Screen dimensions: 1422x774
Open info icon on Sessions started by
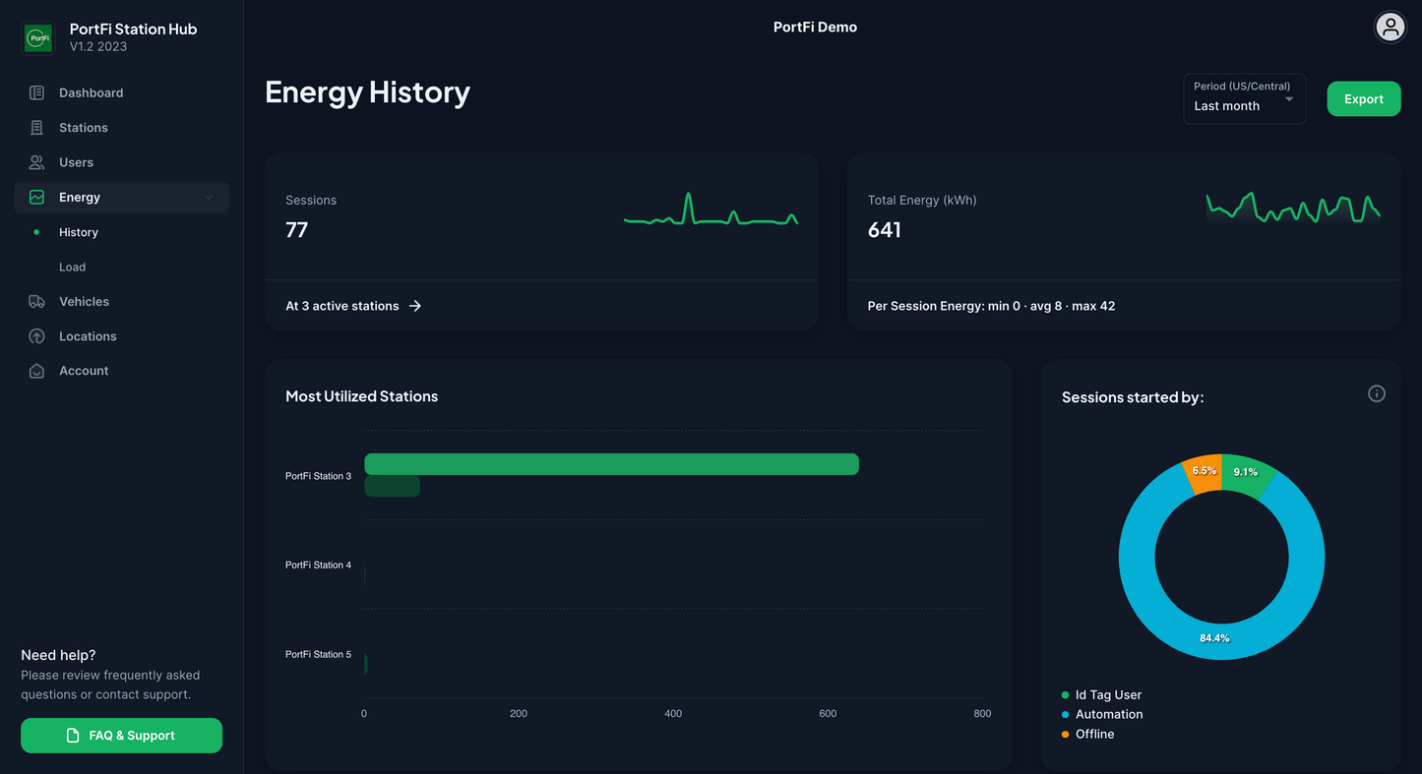(1377, 394)
